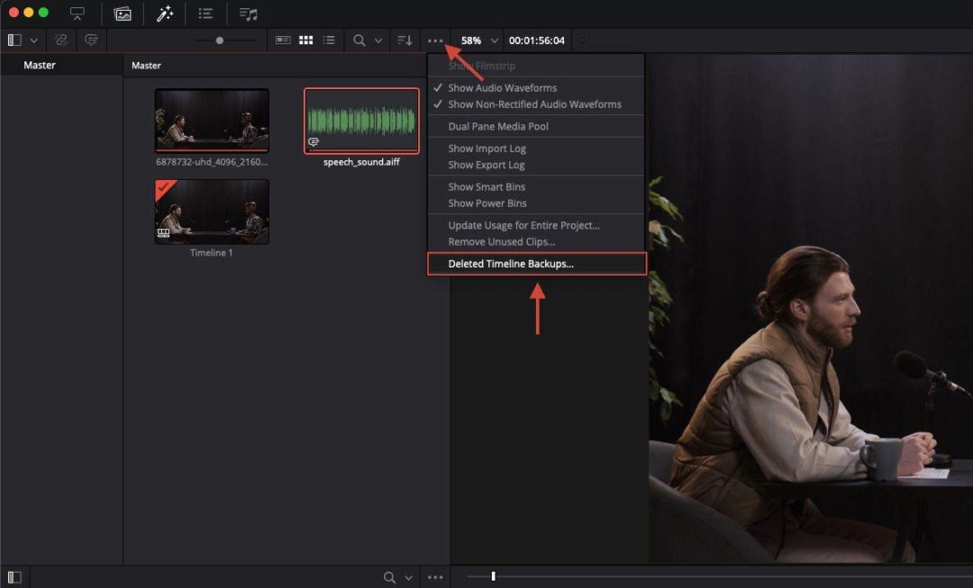Screen dimensions: 973x588
Task: Switch media pool to list view
Action: [x=329, y=40]
